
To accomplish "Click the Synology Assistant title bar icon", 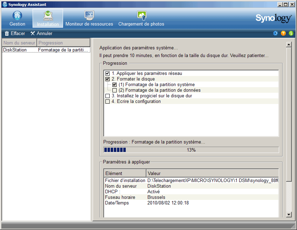I will point(5,4).
